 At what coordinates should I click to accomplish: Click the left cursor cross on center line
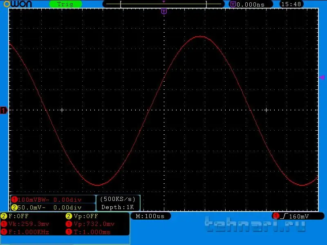click(62, 110)
